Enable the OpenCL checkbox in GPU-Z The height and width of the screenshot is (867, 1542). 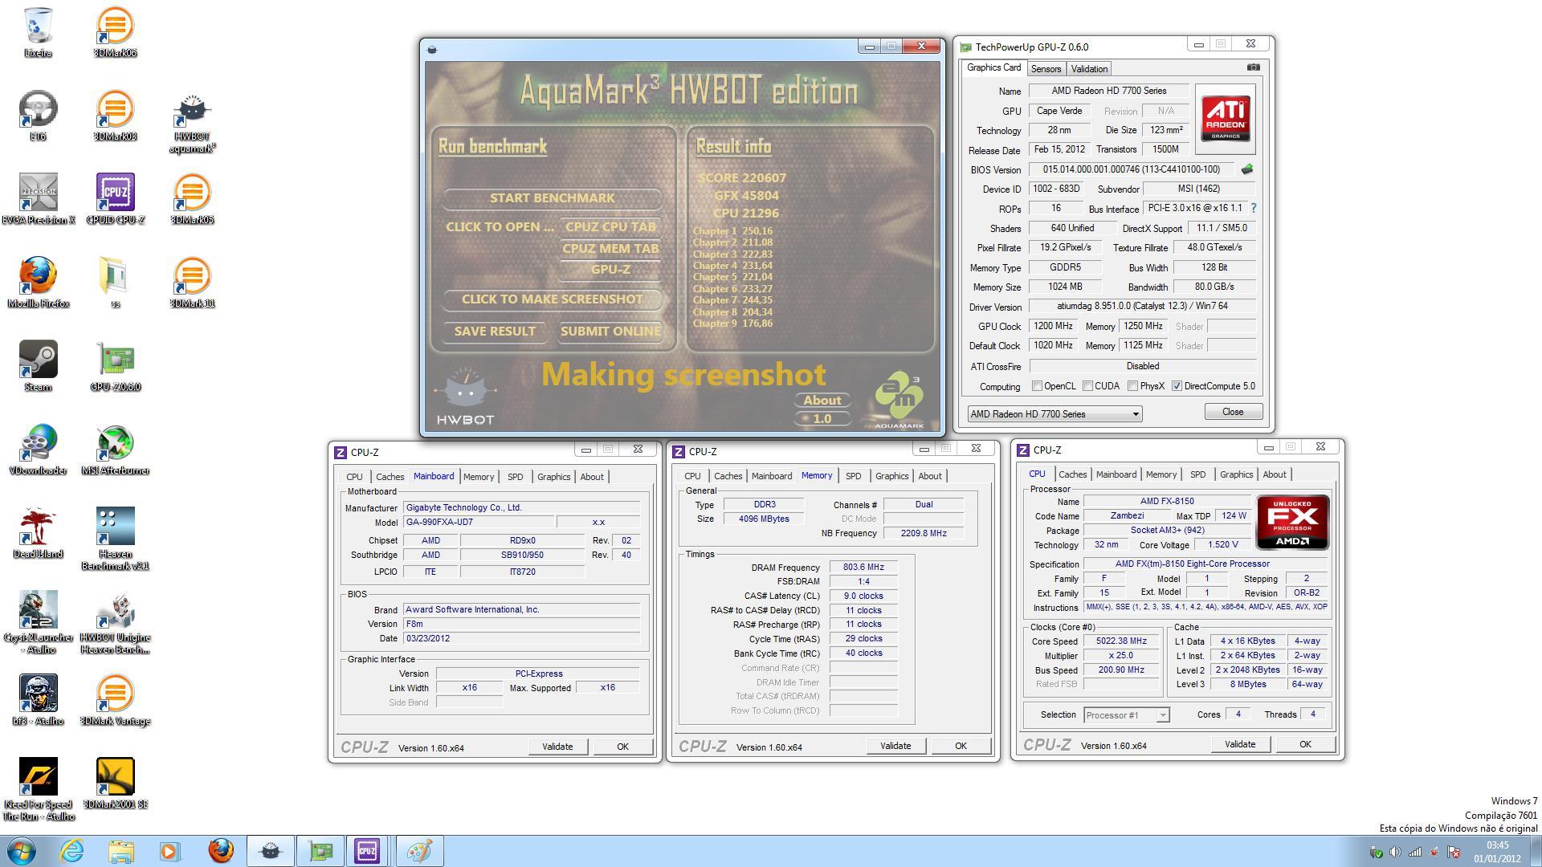click(x=1037, y=386)
